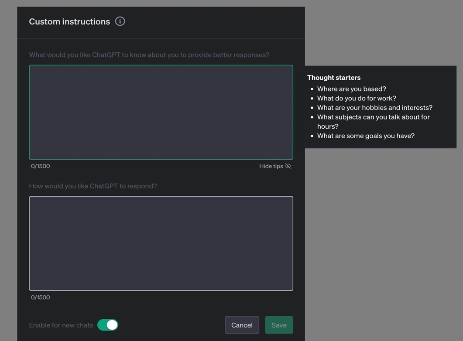Viewport: 463px width, 341px height.
Task: Focus the 'How would you like ChatGPT to respond' text area
Action: click(161, 243)
